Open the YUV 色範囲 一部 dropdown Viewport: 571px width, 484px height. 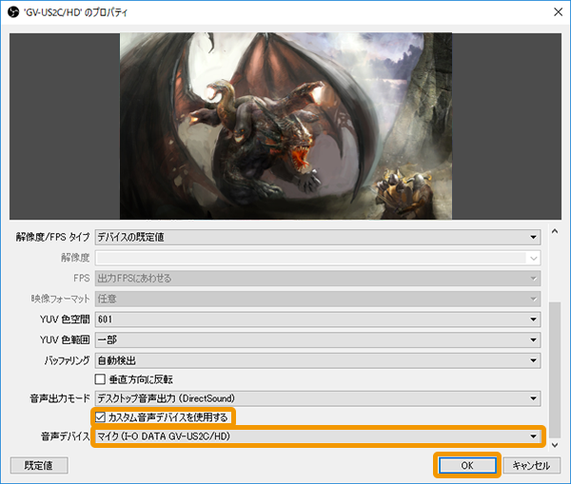point(318,339)
